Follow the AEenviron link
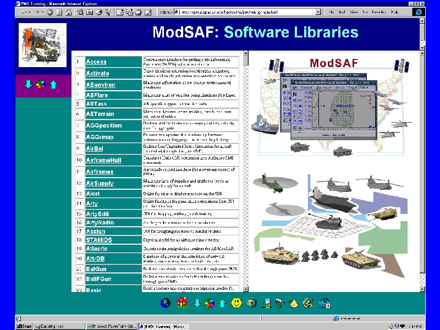 pos(101,85)
